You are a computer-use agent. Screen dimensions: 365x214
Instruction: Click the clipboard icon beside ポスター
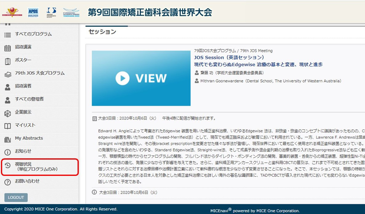click(x=8, y=61)
